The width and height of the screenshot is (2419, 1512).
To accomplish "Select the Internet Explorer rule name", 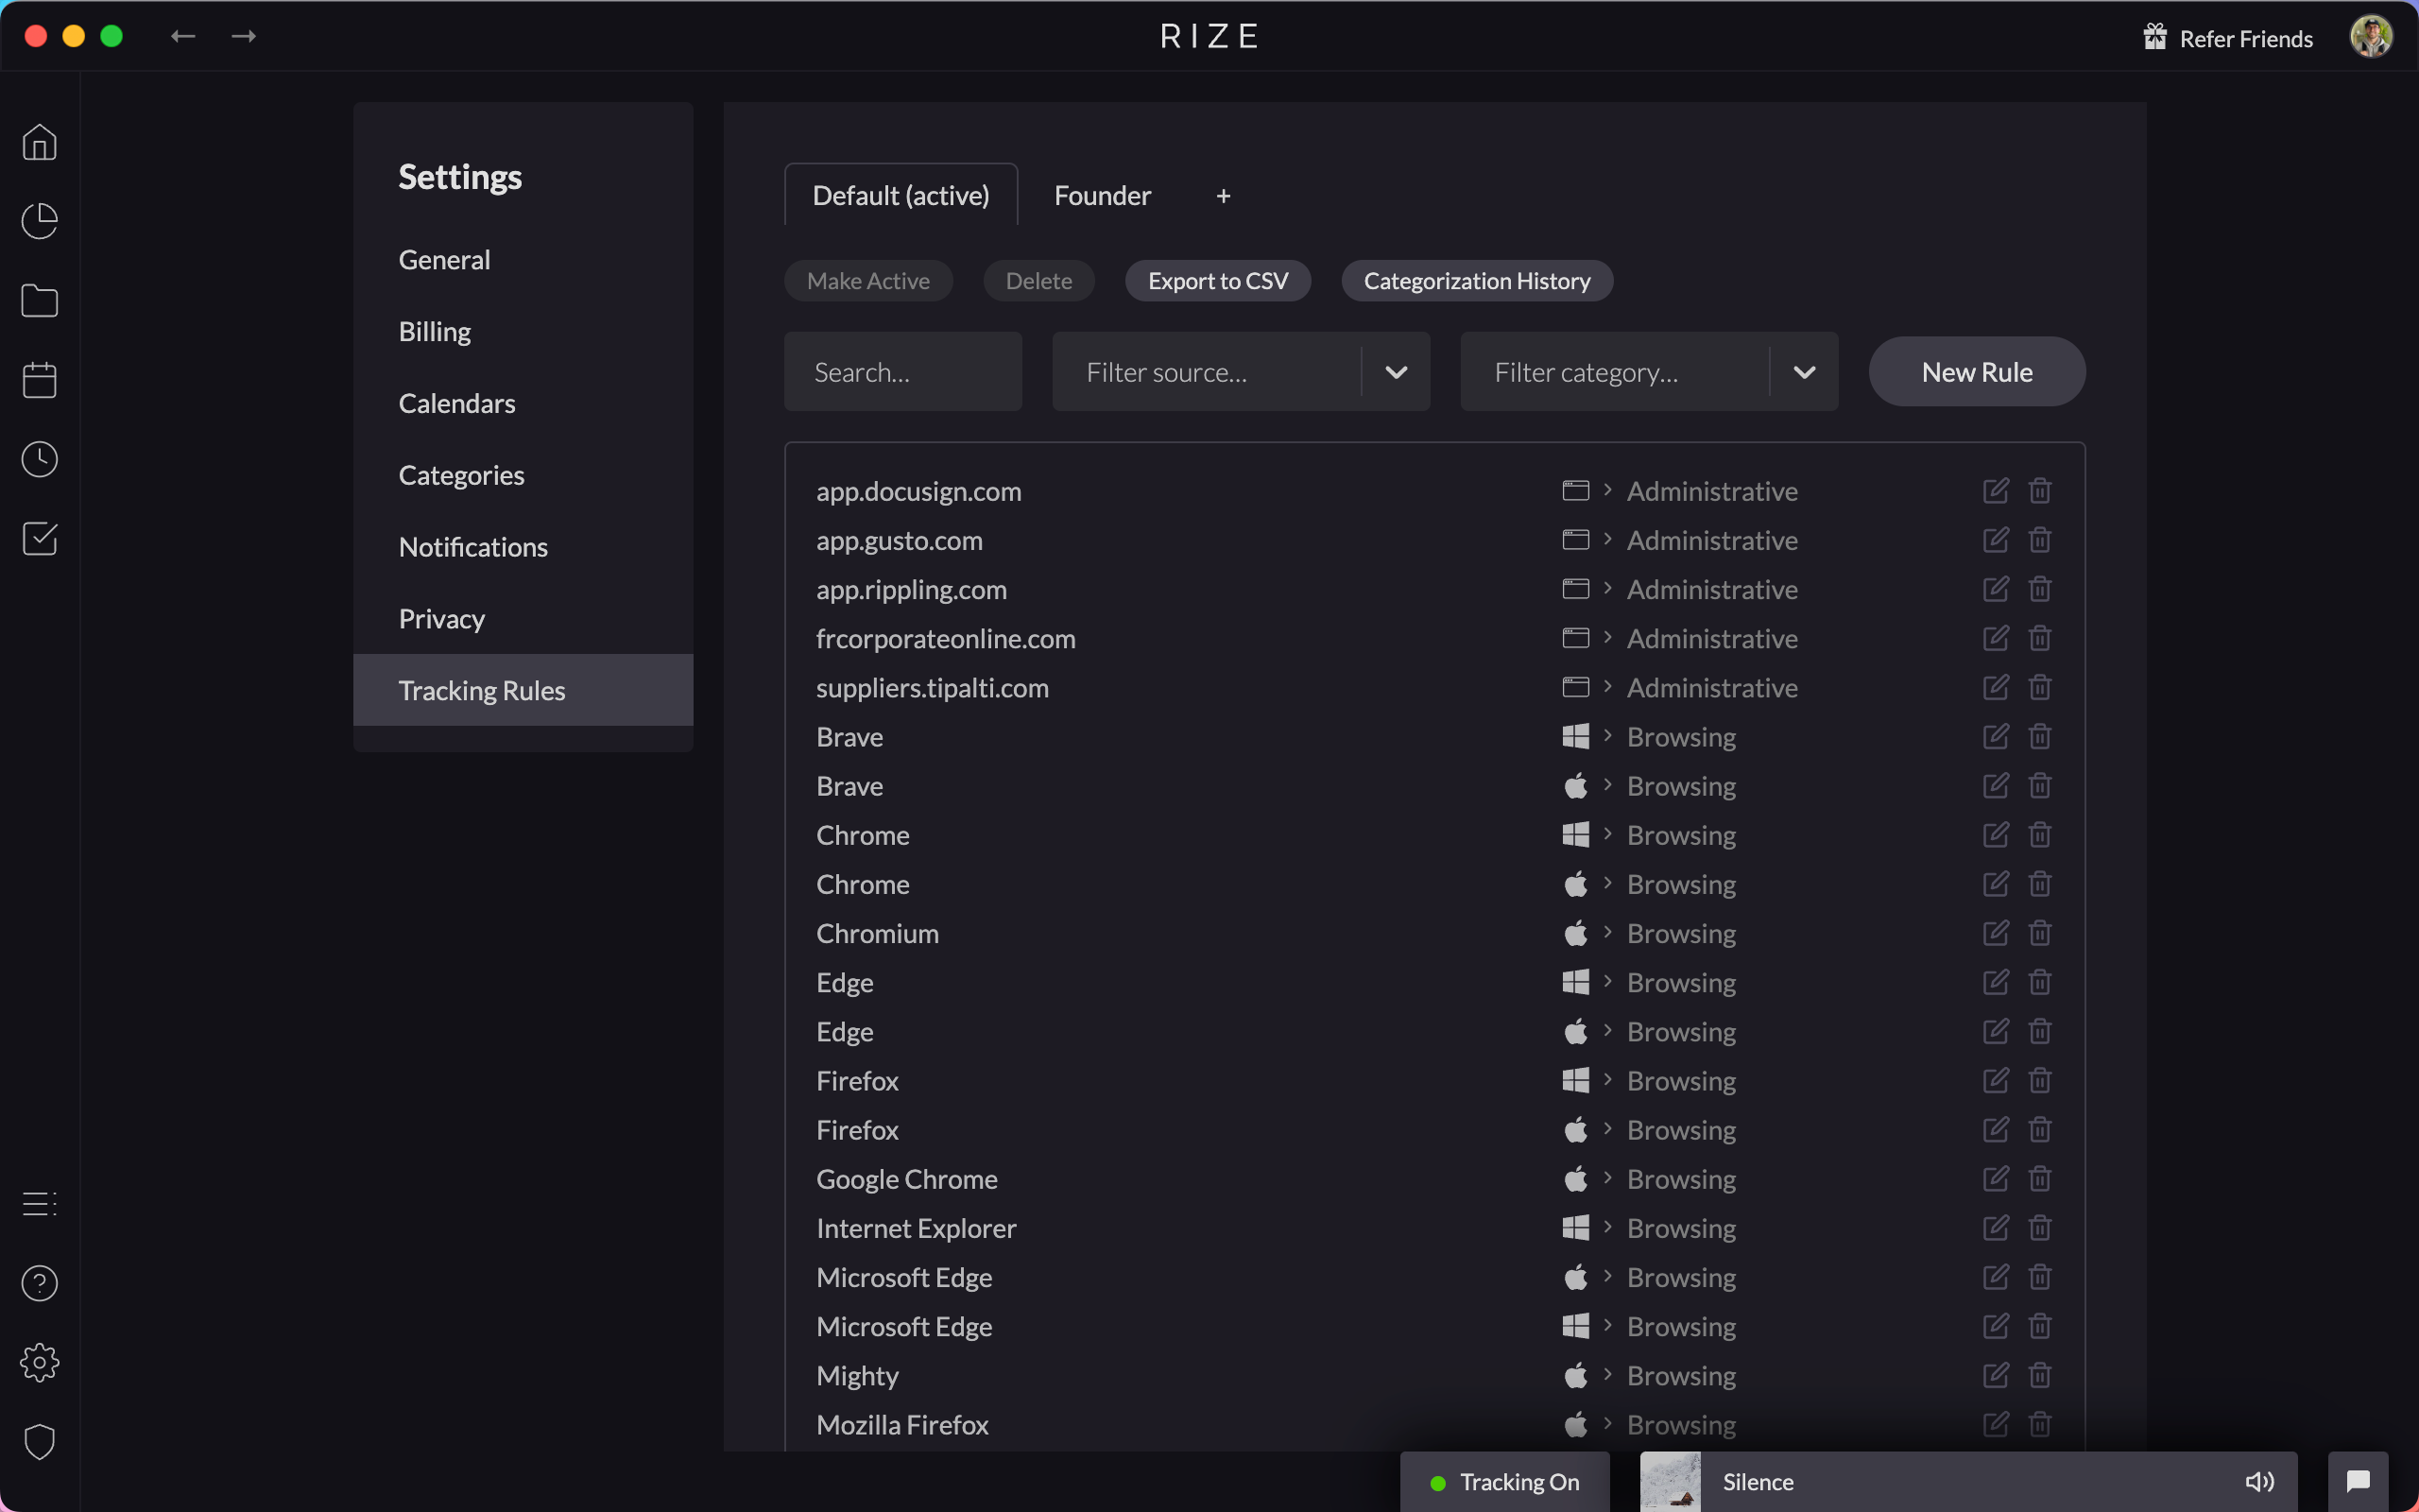I will pyautogui.click(x=916, y=1228).
